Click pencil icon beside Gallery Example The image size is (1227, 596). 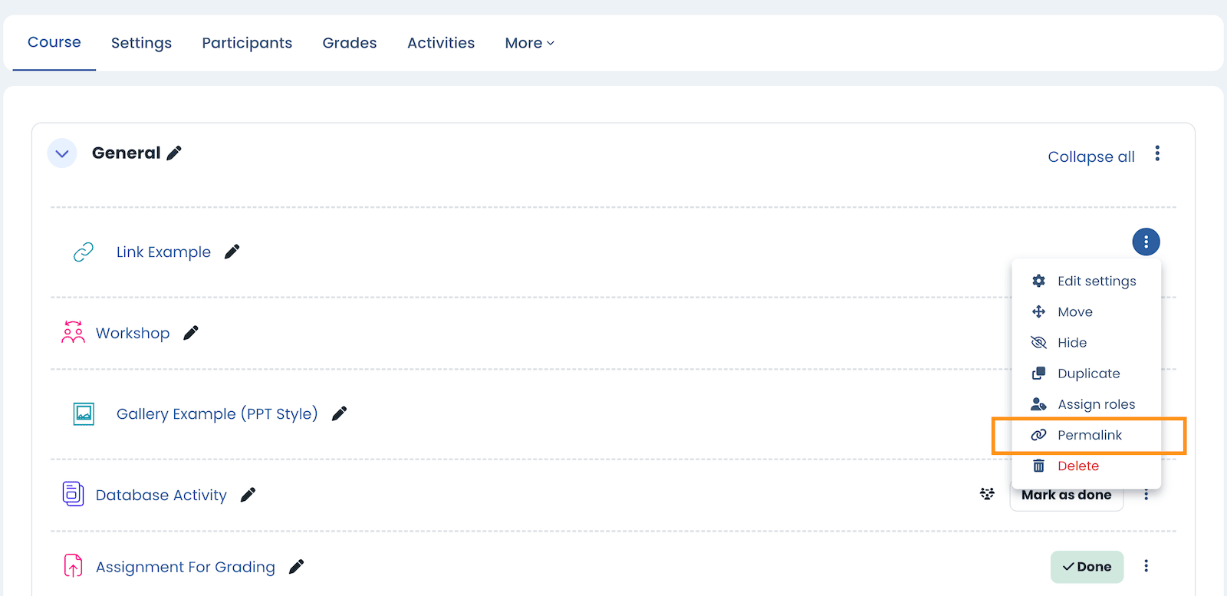click(x=339, y=413)
